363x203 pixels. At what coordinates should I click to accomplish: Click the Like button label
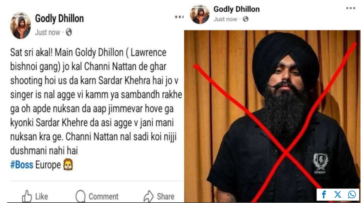click(x=42, y=197)
